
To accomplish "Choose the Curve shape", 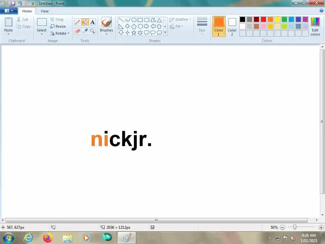I will click(x=128, y=20).
